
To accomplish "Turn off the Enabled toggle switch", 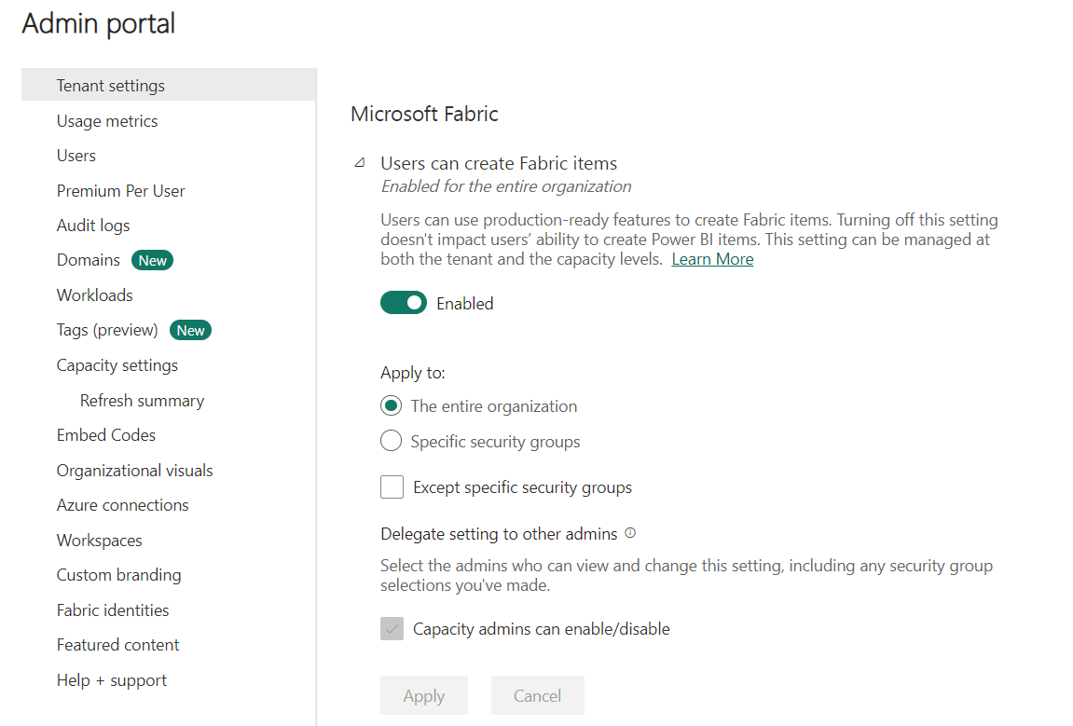I will click(x=404, y=303).
